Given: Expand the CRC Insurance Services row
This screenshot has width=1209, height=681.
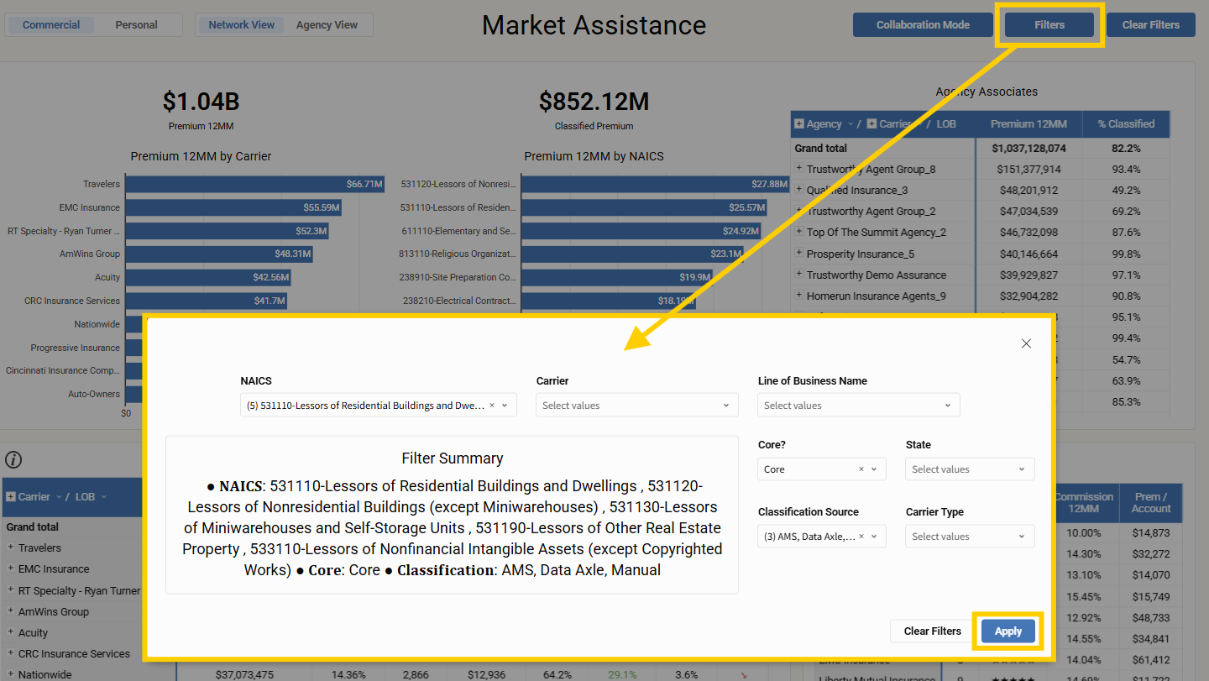Looking at the screenshot, I should click(x=11, y=653).
